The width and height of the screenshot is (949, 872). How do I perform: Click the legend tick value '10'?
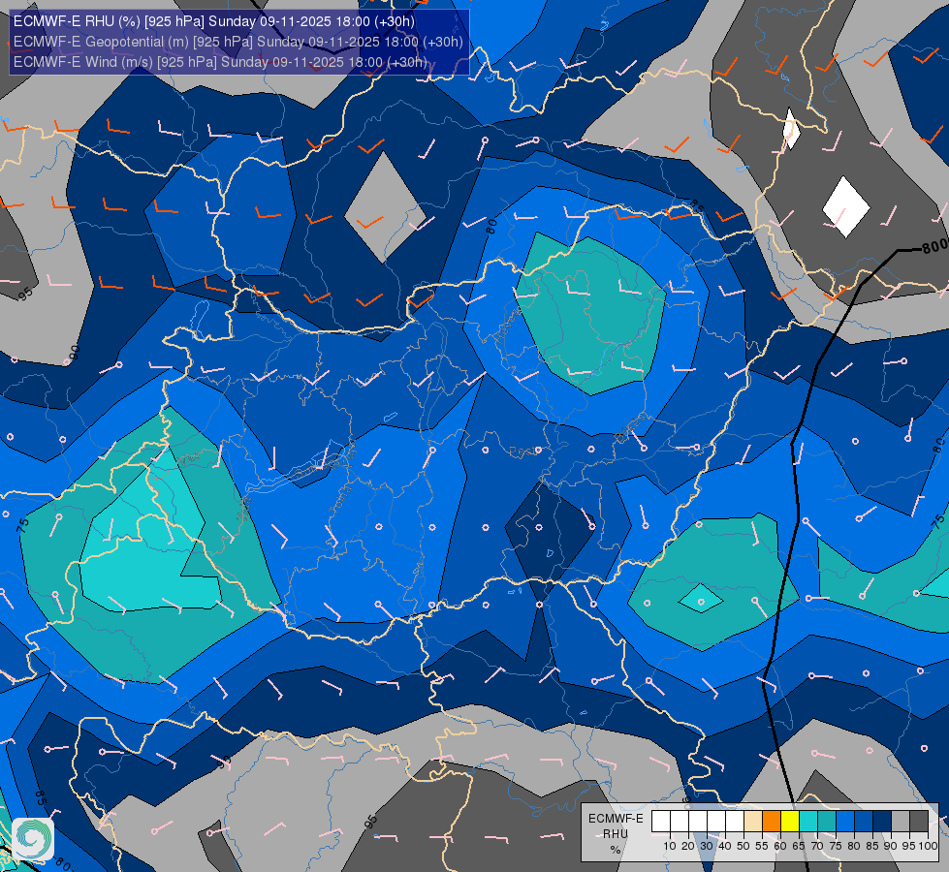670,846
